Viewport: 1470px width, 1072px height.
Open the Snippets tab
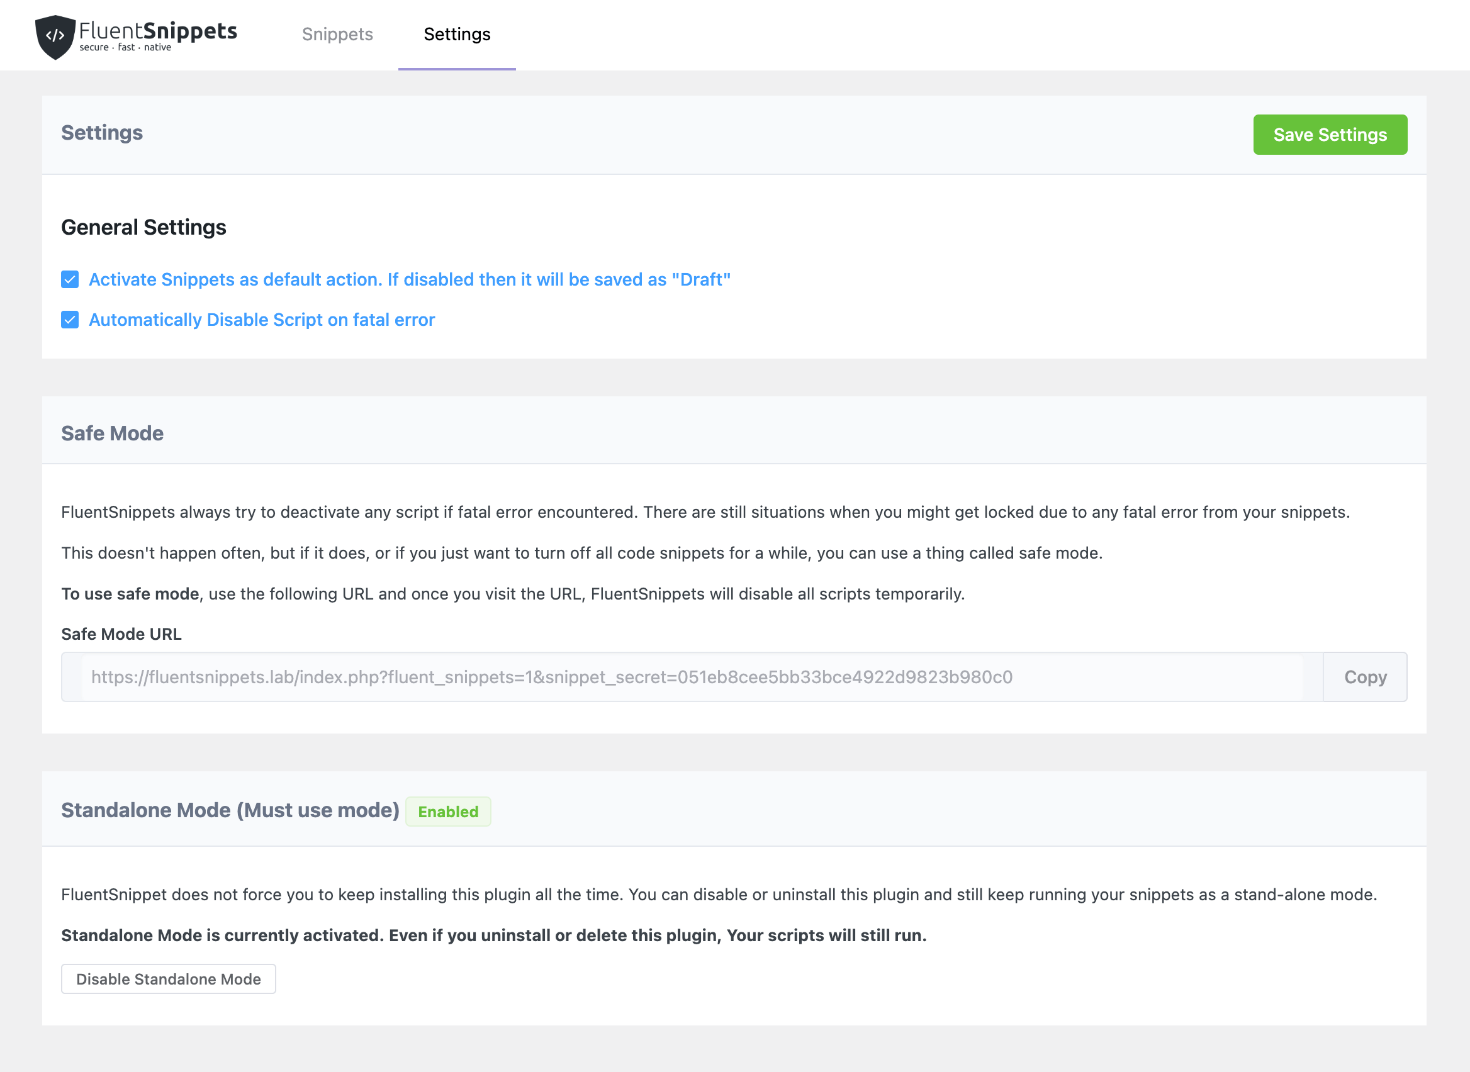(337, 35)
